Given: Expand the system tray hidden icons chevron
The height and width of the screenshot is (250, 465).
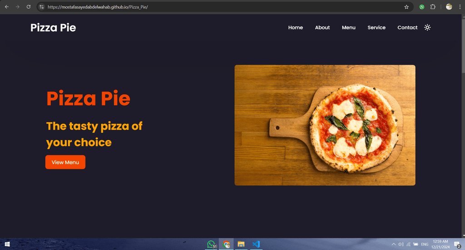Looking at the screenshot, I should (394, 244).
